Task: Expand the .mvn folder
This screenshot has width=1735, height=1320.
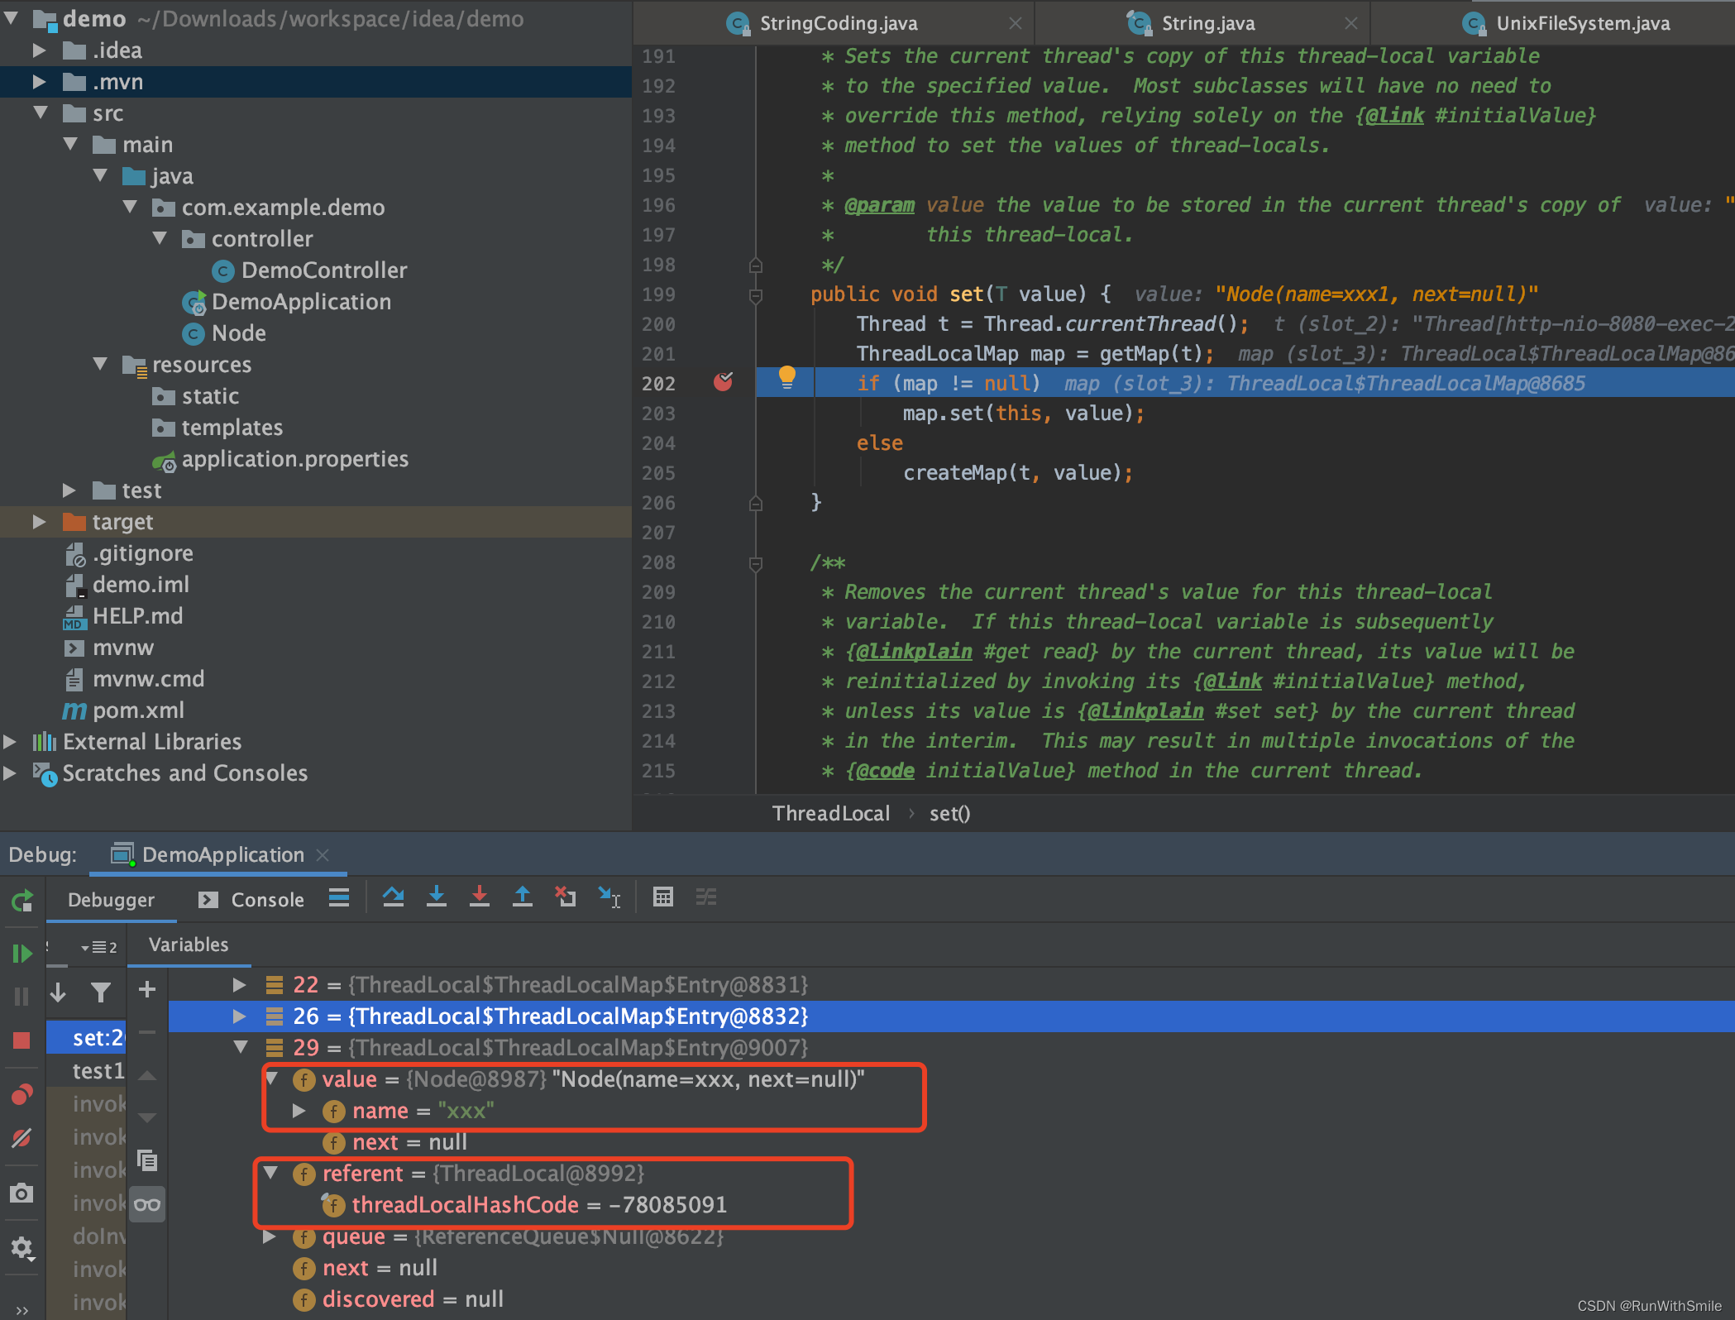Action: (39, 82)
